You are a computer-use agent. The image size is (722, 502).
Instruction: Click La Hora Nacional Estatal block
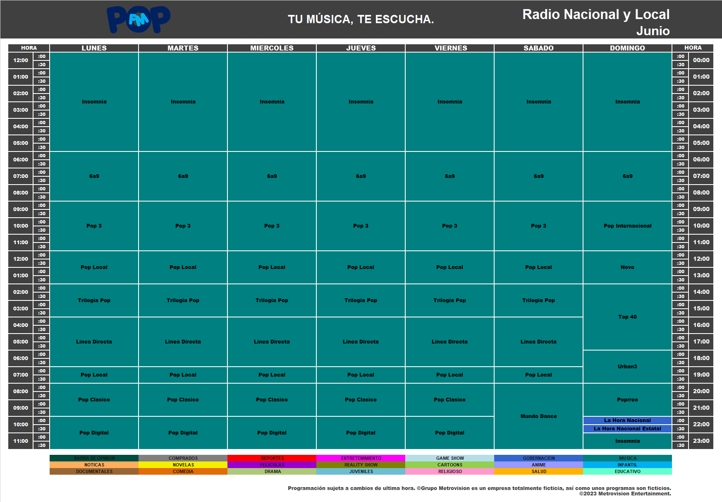[627, 429]
